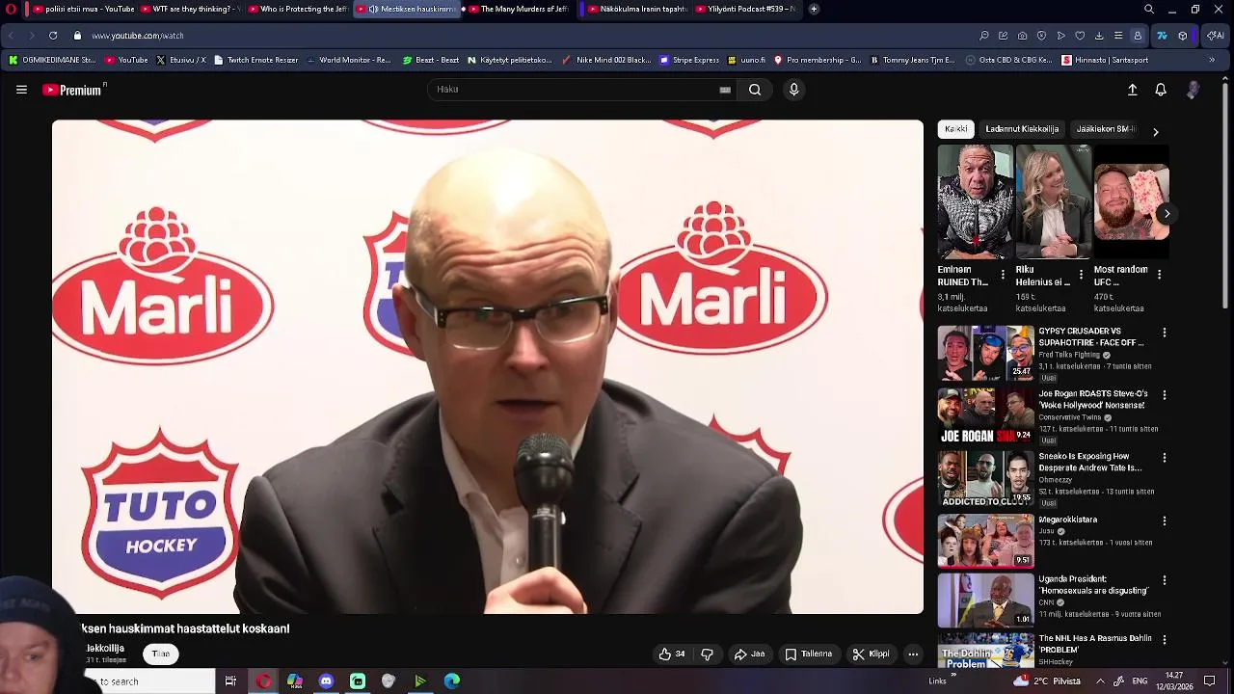
Task: Open the Stripe Express bookmark
Action: 689,60
